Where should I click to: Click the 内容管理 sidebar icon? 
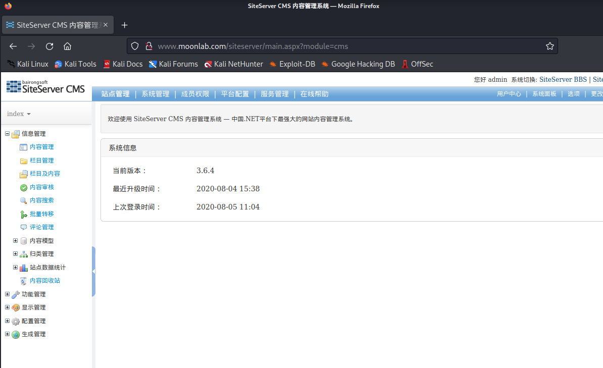tap(23, 147)
